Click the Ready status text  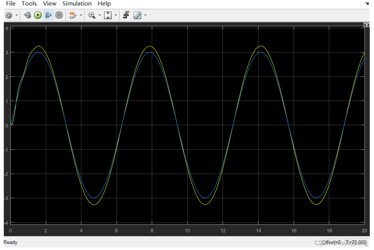tap(11, 242)
